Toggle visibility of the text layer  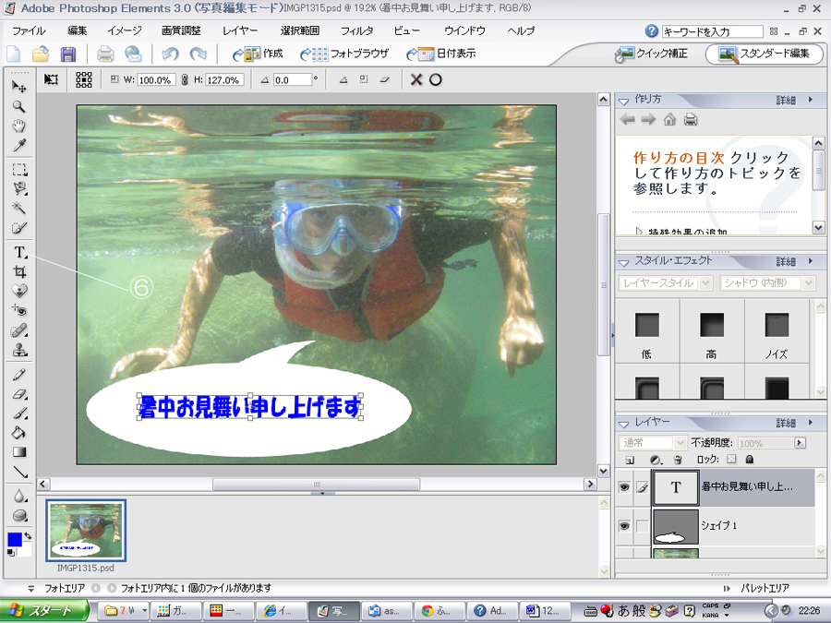point(624,487)
